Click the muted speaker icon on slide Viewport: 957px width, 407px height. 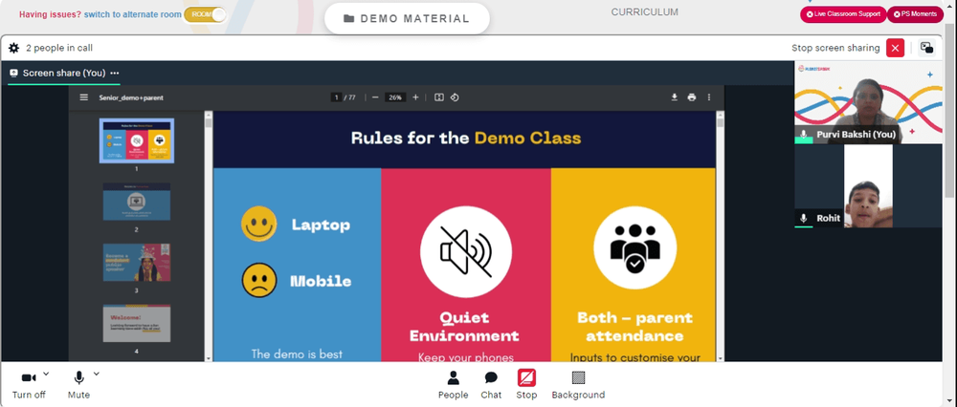click(466, 252)
